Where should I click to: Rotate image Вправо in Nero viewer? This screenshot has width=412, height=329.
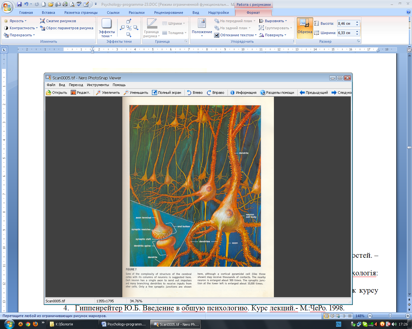pos(215,93)
